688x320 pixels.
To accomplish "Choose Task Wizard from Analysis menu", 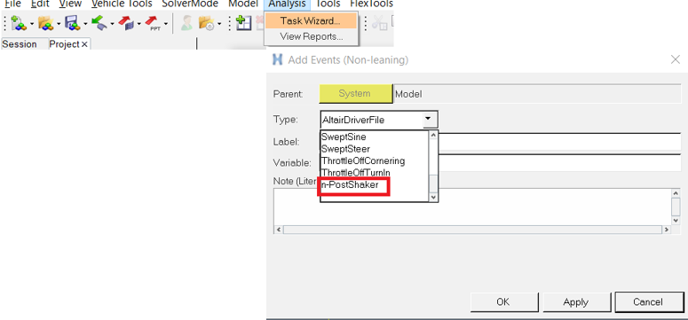I will coord(311,20).
